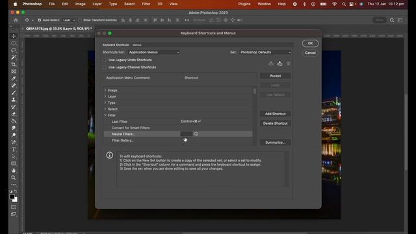Select the Last Filter command row
The width and height of the screenshot is (416, 234).
tap(177, 122)
